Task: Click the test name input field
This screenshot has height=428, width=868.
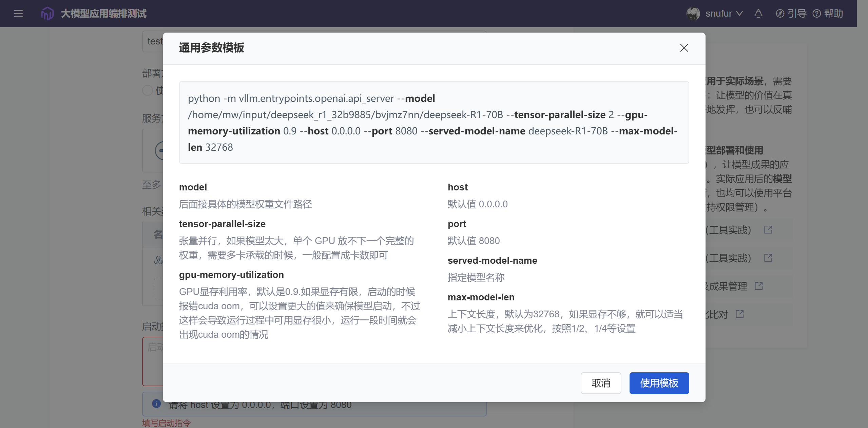Action: (x=153, y=41)
